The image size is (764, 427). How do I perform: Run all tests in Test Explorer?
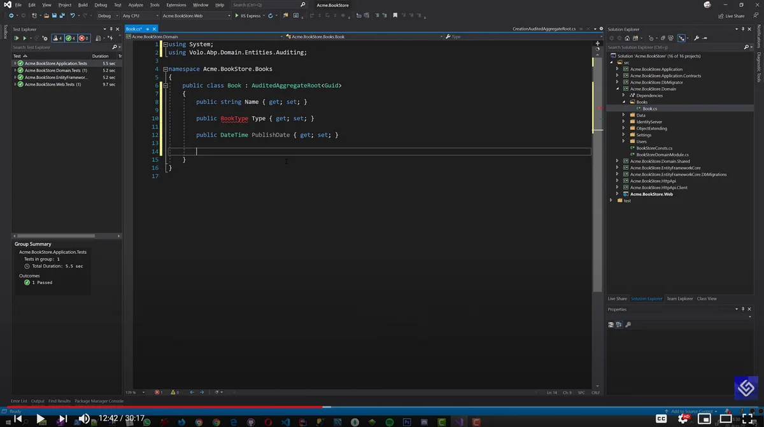17,38
